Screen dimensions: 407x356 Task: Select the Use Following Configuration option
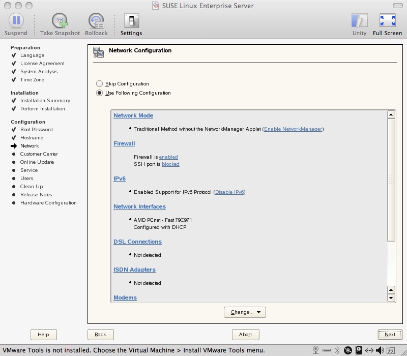coord(99,93)
